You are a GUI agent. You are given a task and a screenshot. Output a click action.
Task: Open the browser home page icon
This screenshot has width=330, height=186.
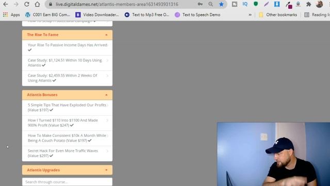(37, 4)
